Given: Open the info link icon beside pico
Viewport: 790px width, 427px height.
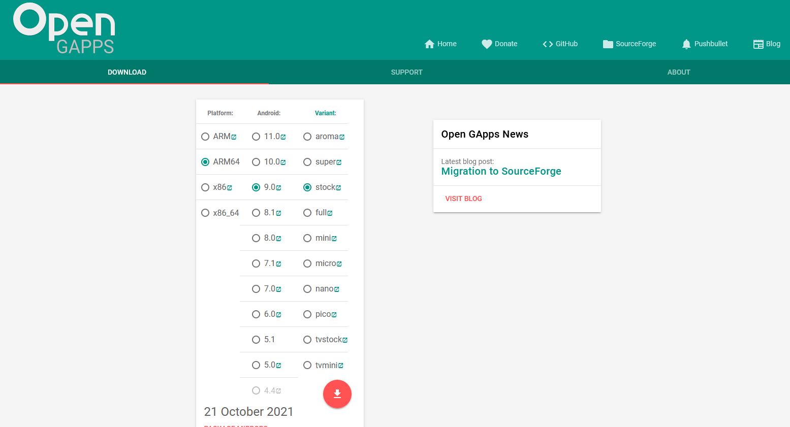Looking at the screenshot, I should tap(334, 315).
